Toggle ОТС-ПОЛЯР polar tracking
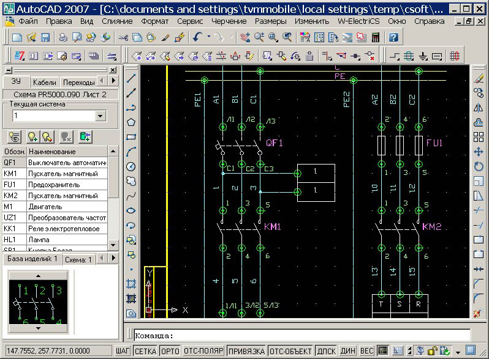Screen dimensions: 489x359 (x=203, y=351)
